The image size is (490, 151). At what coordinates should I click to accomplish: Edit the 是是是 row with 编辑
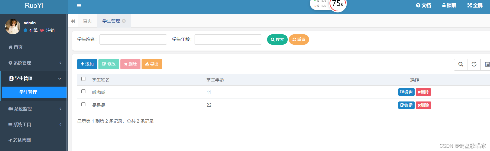pos(406,105)
